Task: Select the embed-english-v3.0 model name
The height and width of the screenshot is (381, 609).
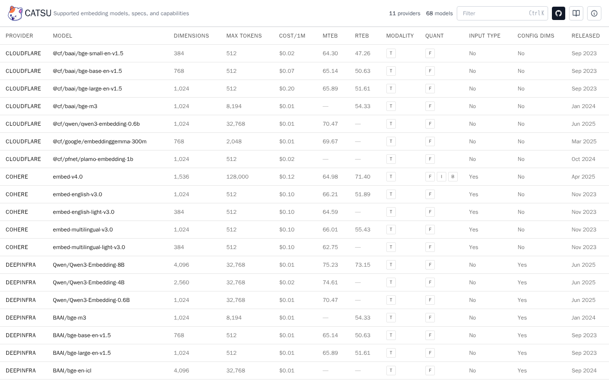Action: tap(77, 194)
